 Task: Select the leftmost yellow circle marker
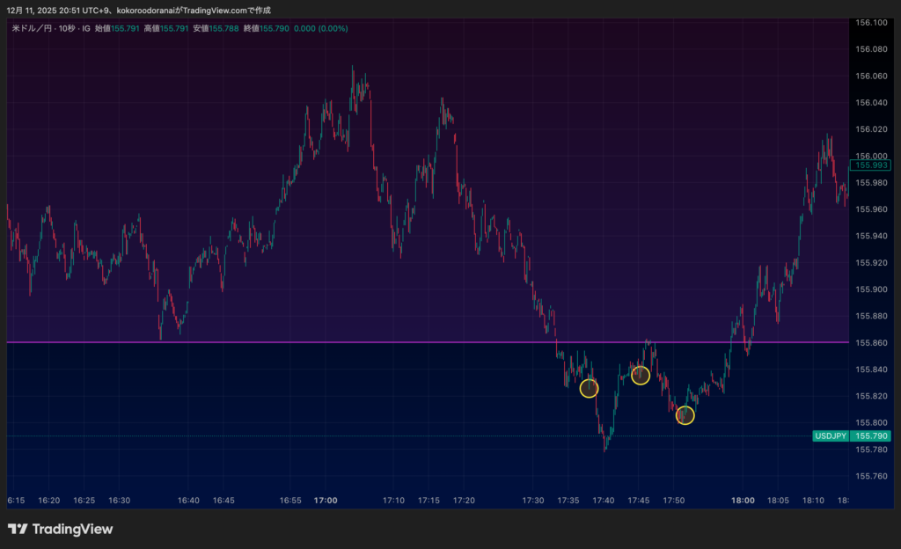point(589,388)
